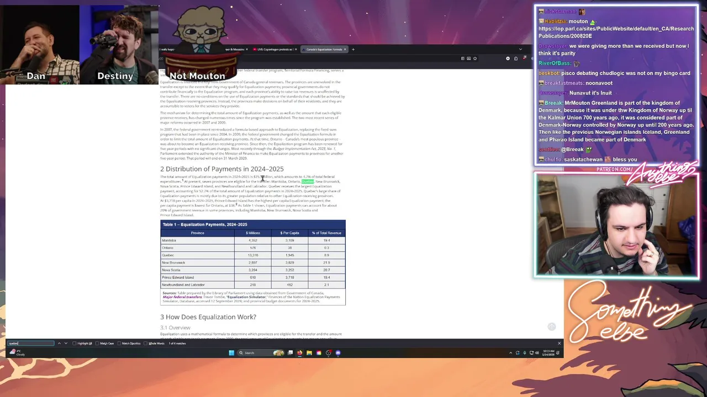
Task: Show hidden system tray icons
Action: click(510, 353)
